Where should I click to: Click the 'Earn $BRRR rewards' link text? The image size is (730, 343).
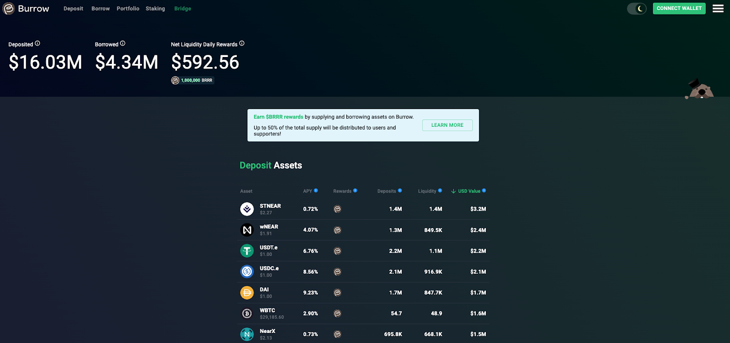pyautogui.click(x=278, y=117)
